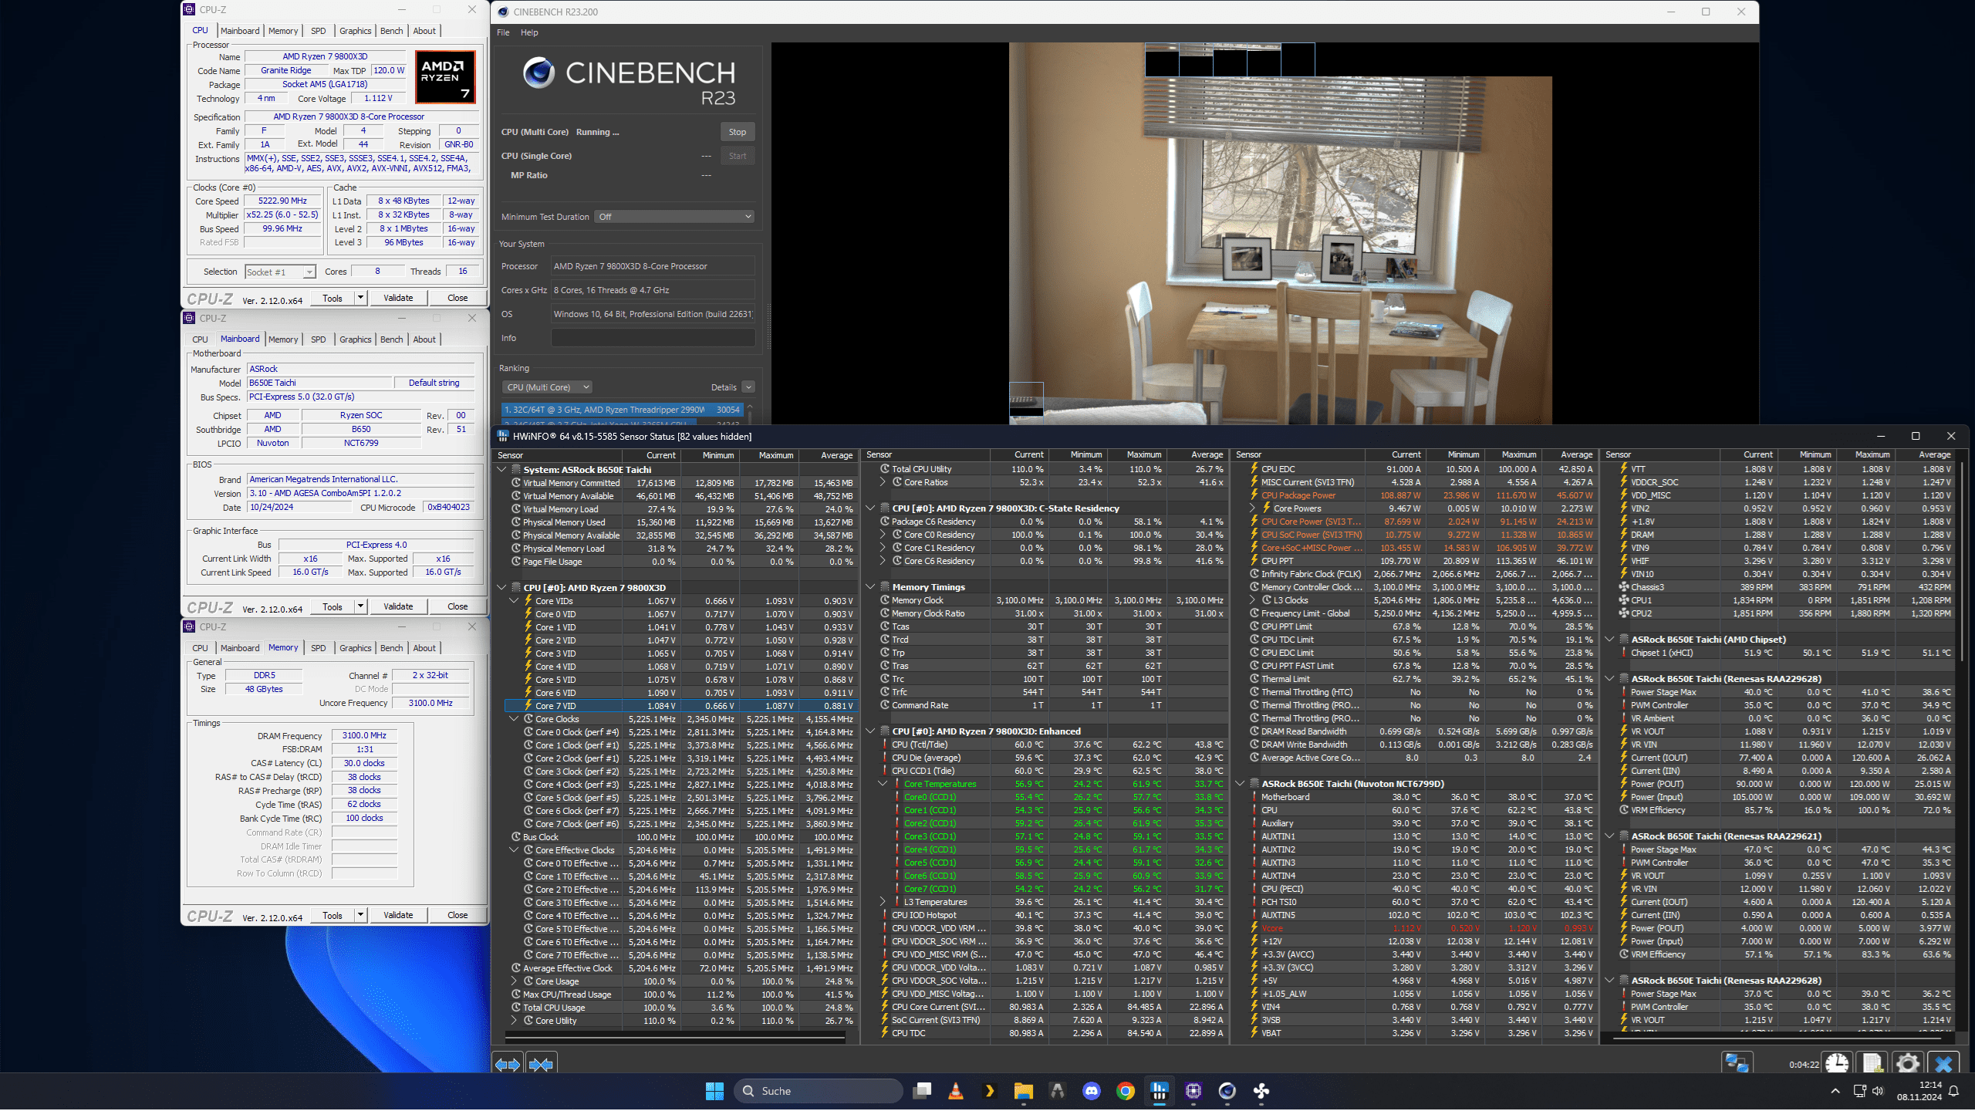Viewport: 1975px width, 1111px height.
Task: Collapse the Core VIDs sensor group
Action: point(514,601)
